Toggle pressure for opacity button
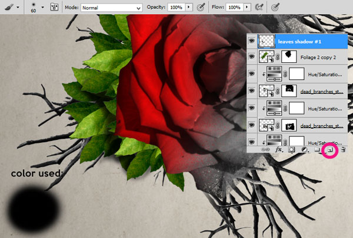353x238 pixels. pyautogui.click(x=201, y=8)
